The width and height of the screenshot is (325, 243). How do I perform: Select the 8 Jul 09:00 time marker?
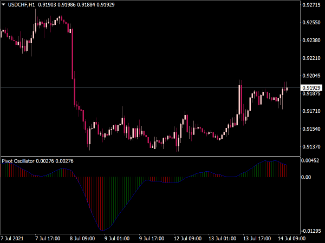click(x=82, y=239)
